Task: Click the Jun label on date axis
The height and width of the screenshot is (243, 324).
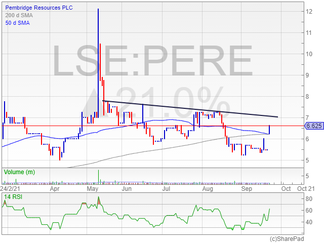Action: (x=127, y=189)
